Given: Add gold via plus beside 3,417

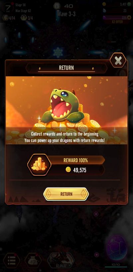Looking at the screenshot, I should coord(129,4).
